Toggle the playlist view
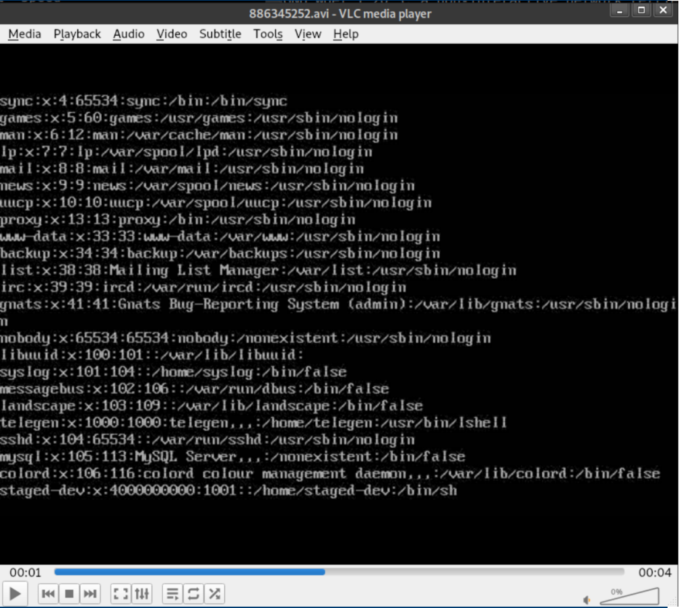679x608 pixels. 172,594
